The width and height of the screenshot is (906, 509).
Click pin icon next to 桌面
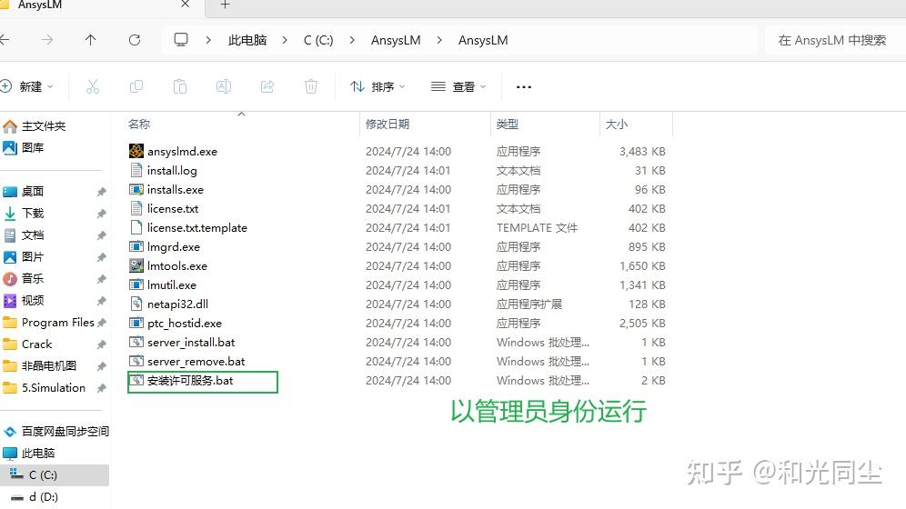(x=101, y=192)
